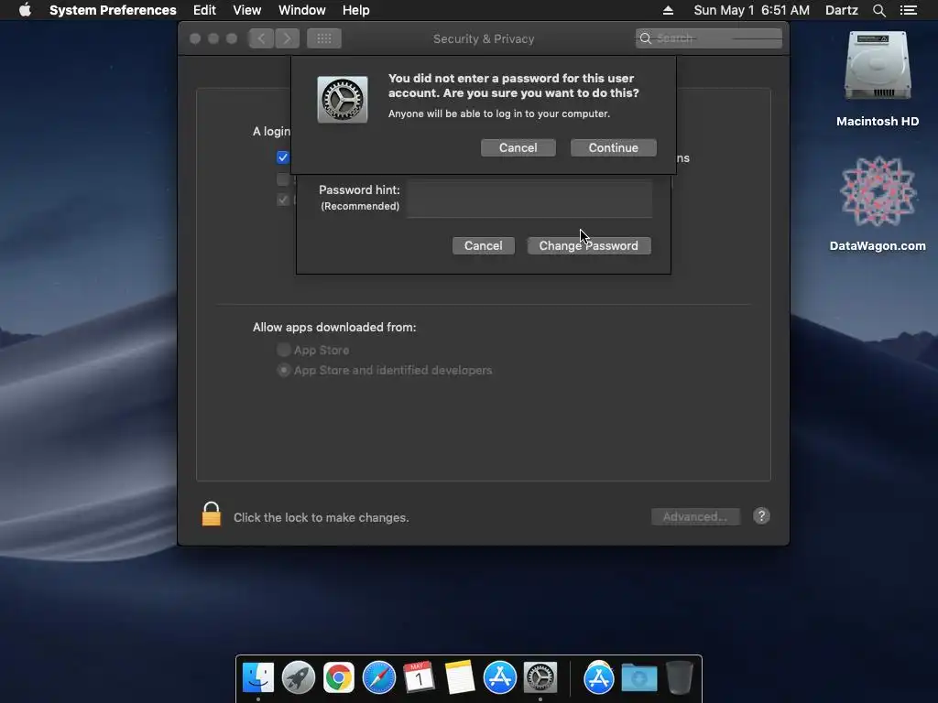Click Cancel below the password hint field
Screen dimensions: 938x703
[x=484, y=245]
